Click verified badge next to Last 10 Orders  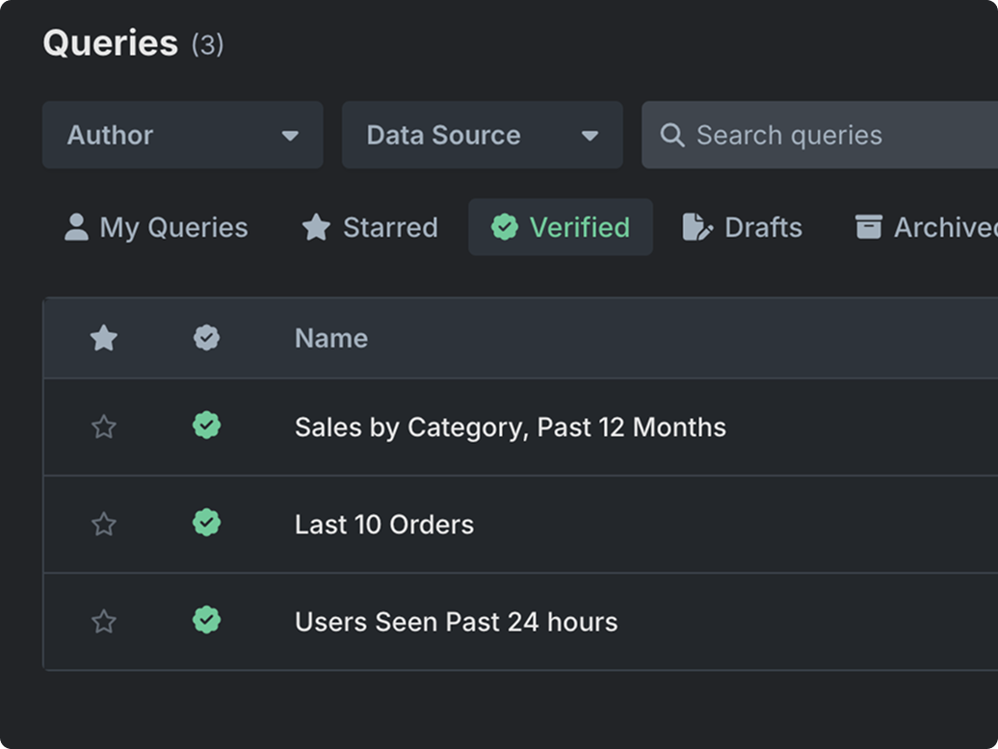click(206, 523)
